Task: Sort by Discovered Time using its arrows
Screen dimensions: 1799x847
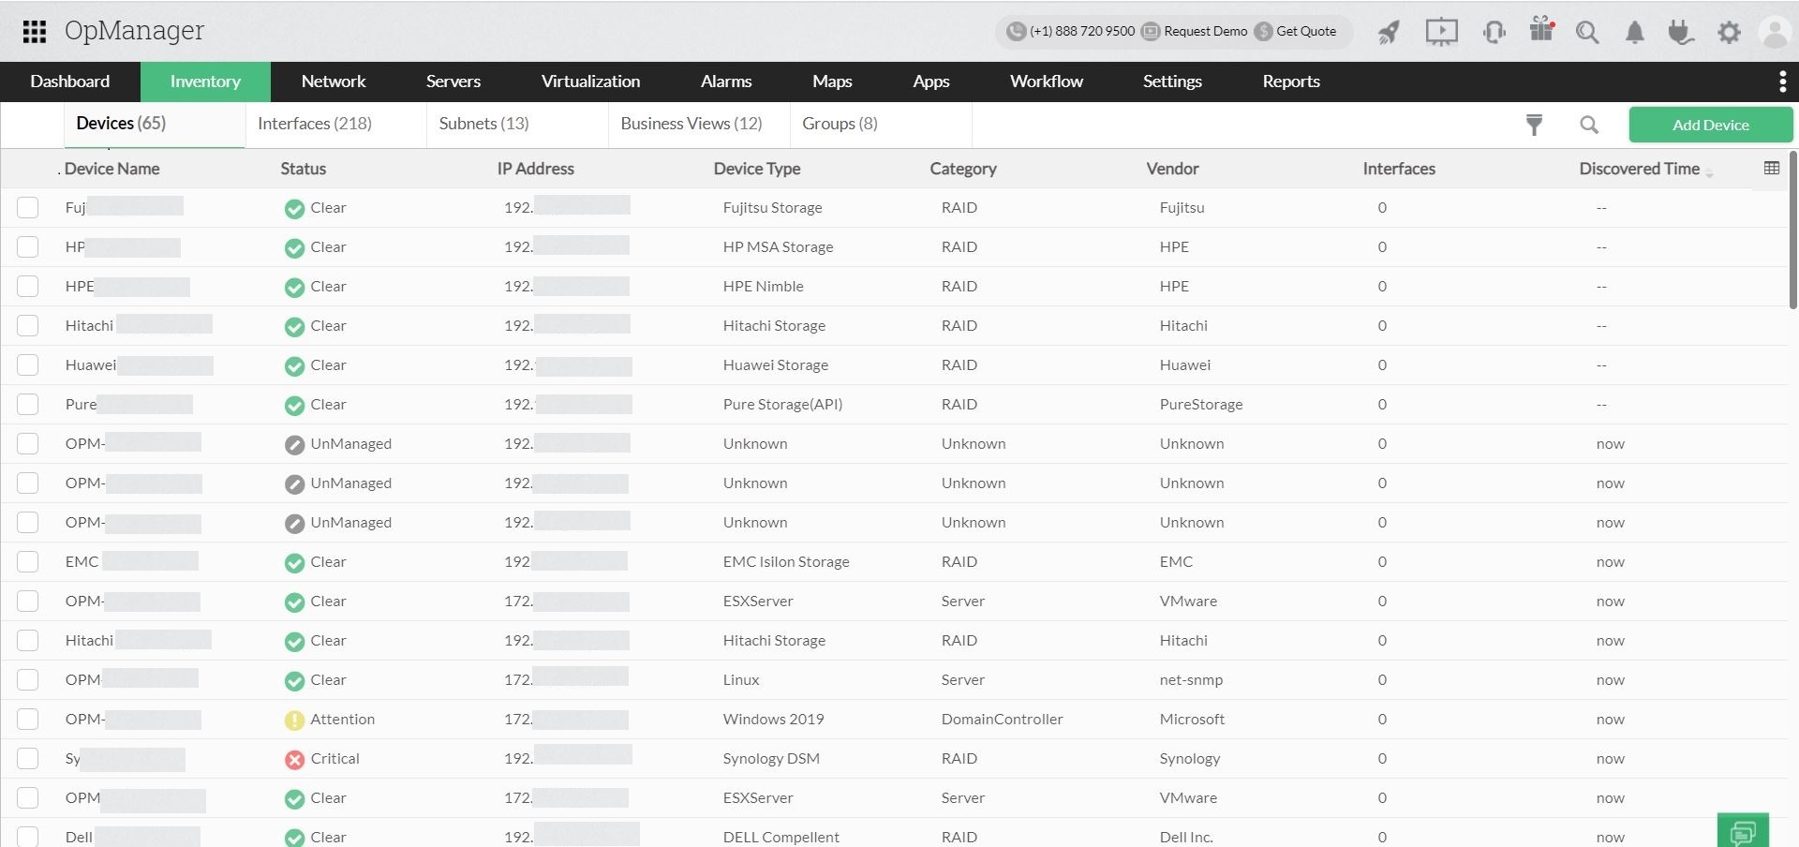Action: [1712, 171]
